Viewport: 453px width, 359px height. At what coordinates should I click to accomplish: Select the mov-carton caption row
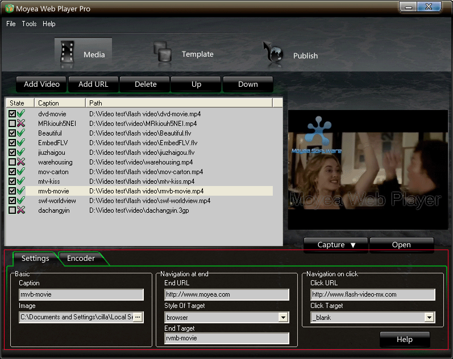pyautogui.click(x=53, y=172)
